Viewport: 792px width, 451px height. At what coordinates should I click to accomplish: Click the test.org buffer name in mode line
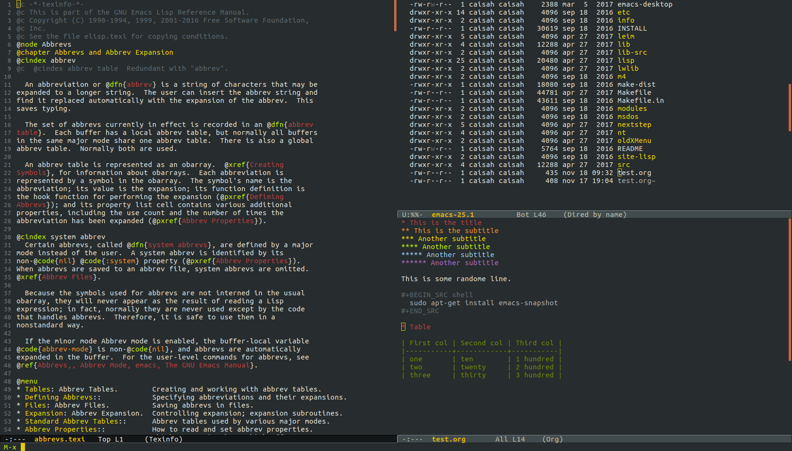449,439
